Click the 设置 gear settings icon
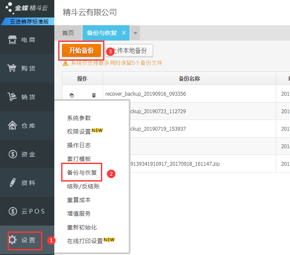The height and width of the screenshot is (255, 290). pyautogui.click(x=13, y=240)
